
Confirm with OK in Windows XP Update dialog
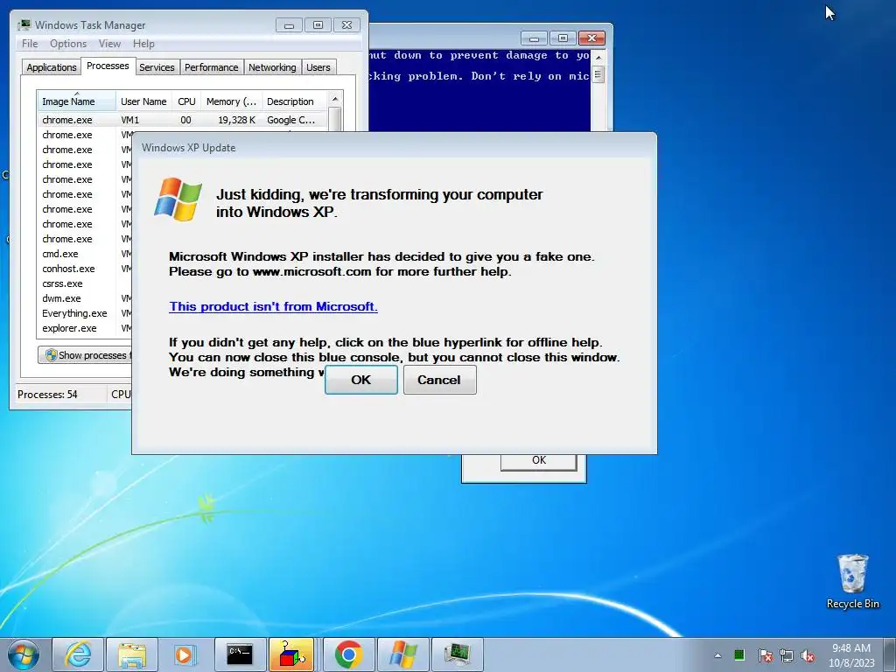pyautogui.click(x=360, y=380)
